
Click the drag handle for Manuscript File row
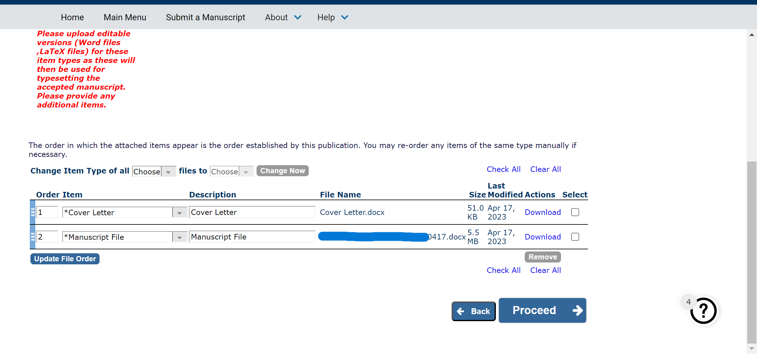(33, 237)
